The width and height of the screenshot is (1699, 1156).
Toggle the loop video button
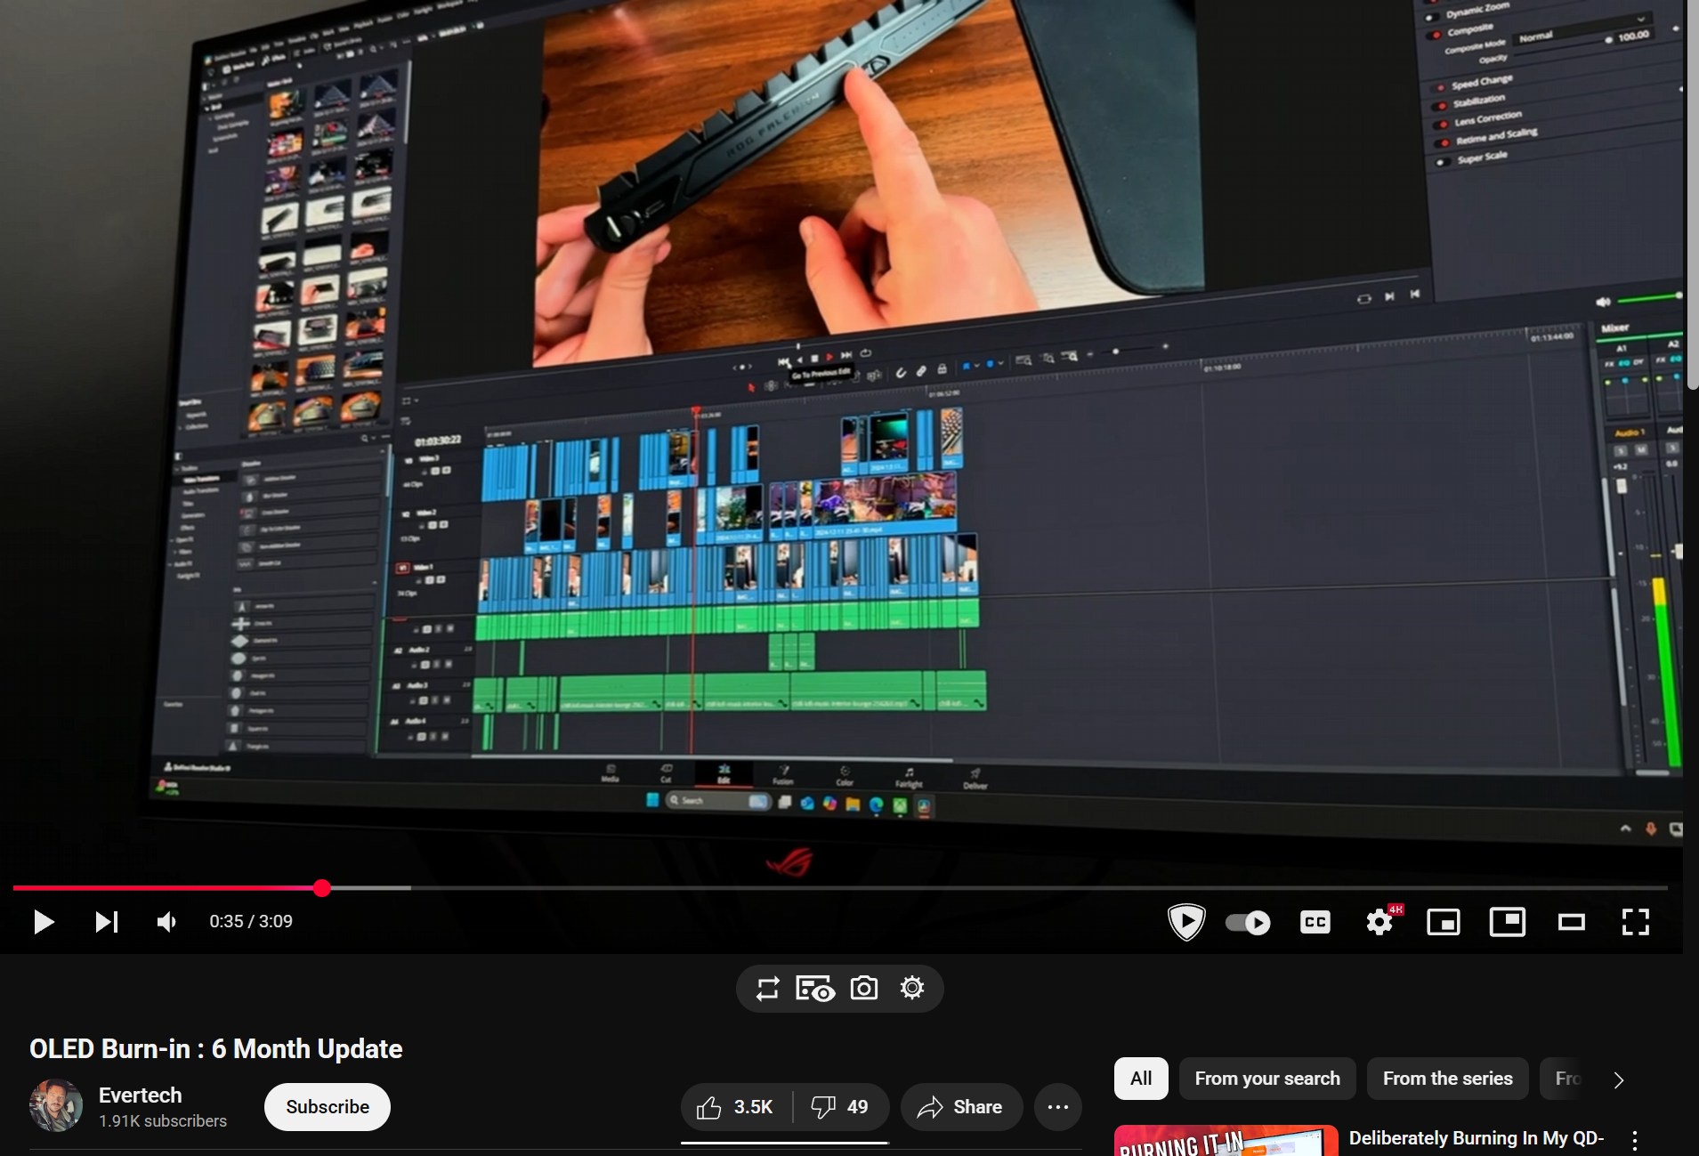pyautogui.click(x=767, y=989)
